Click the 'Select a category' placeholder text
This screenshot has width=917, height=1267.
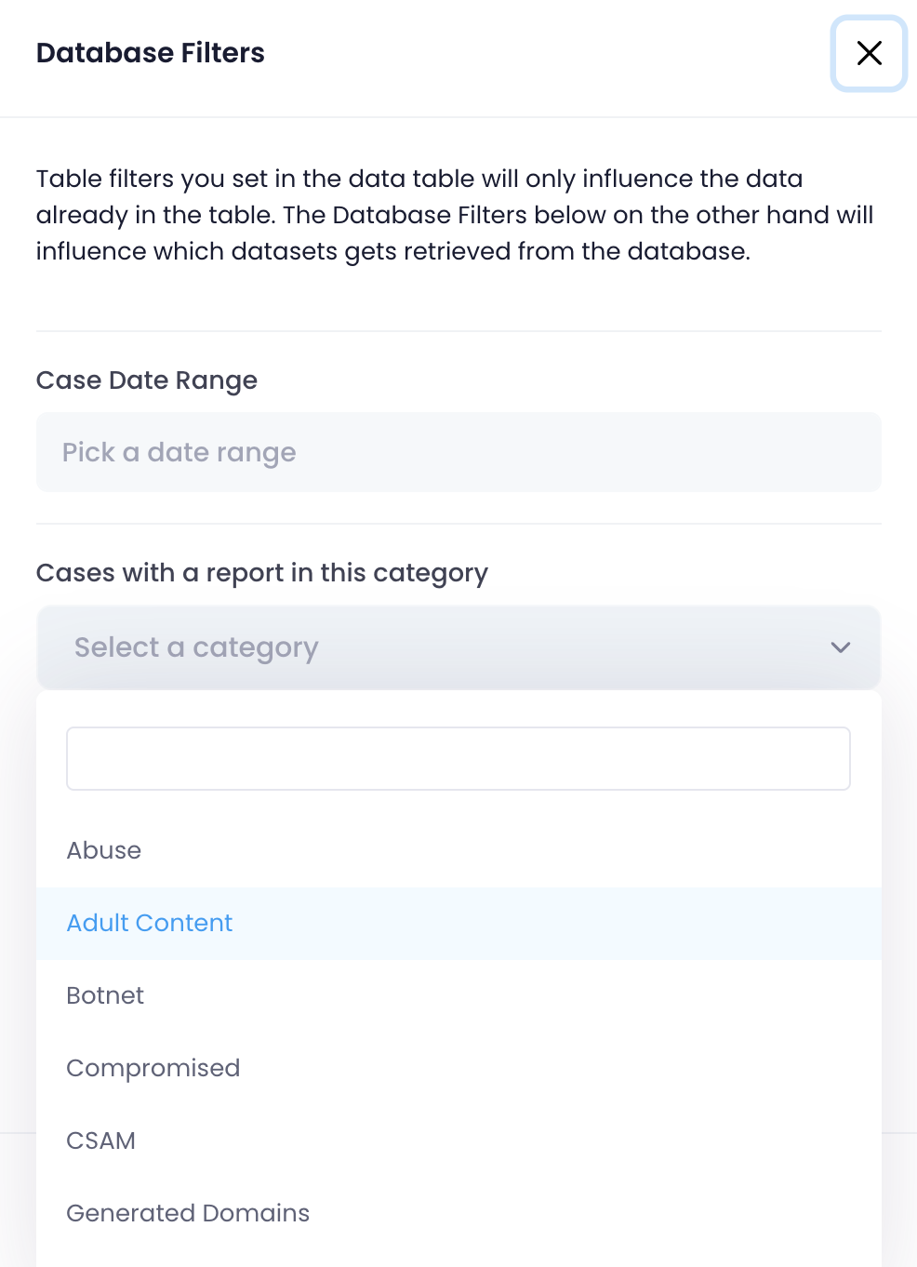196,647
